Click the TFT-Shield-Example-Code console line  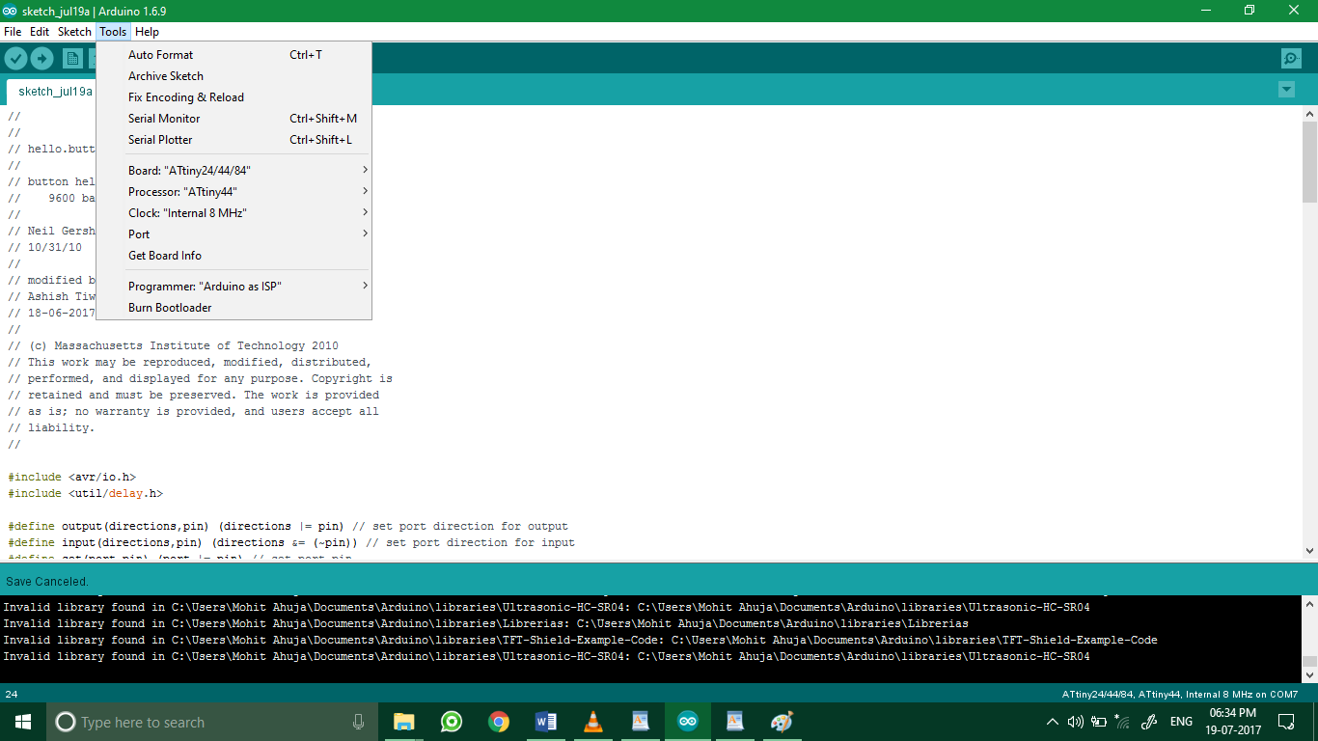click(580, 640)
